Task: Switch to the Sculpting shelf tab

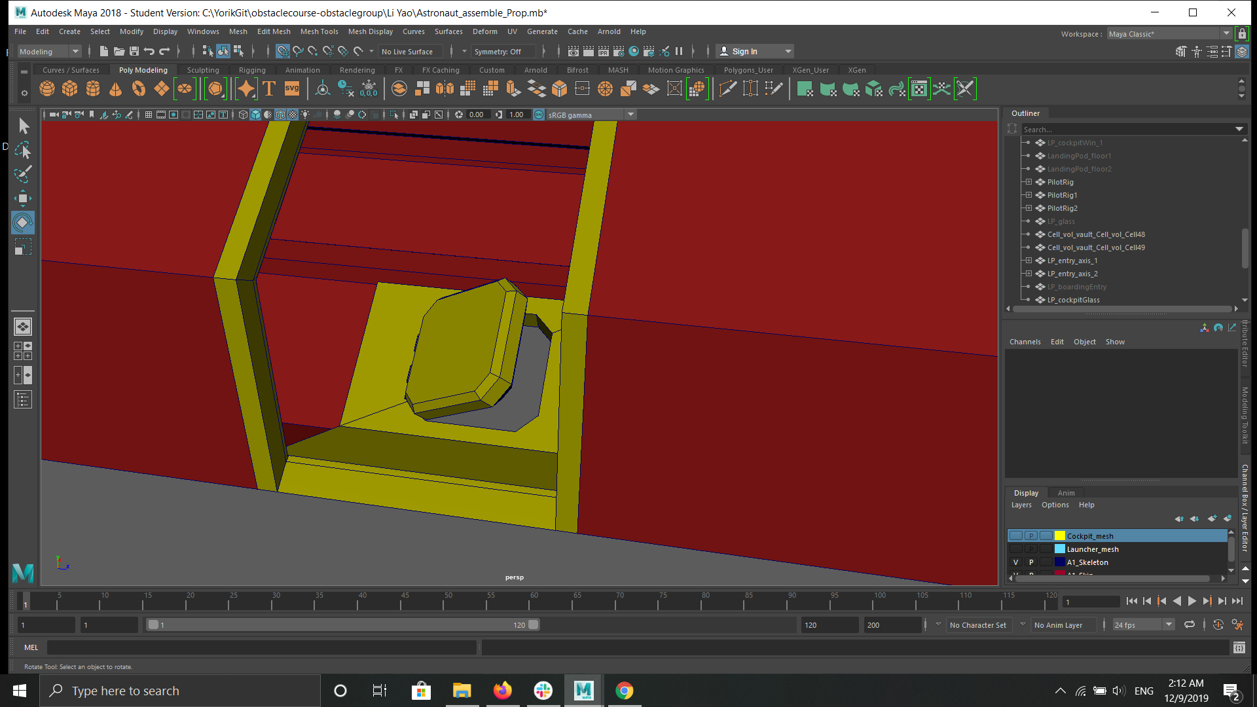Action: [x=203, y=70]
